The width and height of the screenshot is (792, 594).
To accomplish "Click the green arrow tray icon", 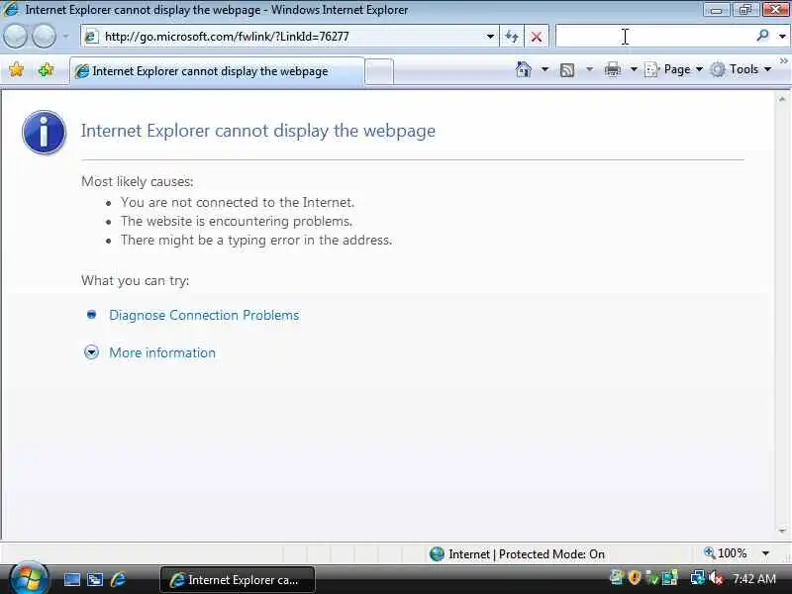I will 652,578.
